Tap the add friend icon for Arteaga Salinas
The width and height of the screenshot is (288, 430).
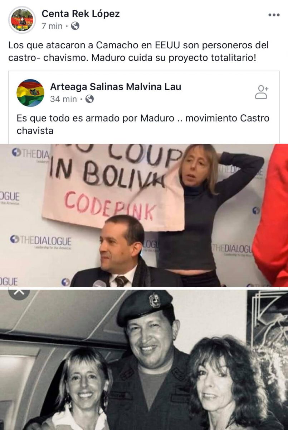click(x=262, y=92)
